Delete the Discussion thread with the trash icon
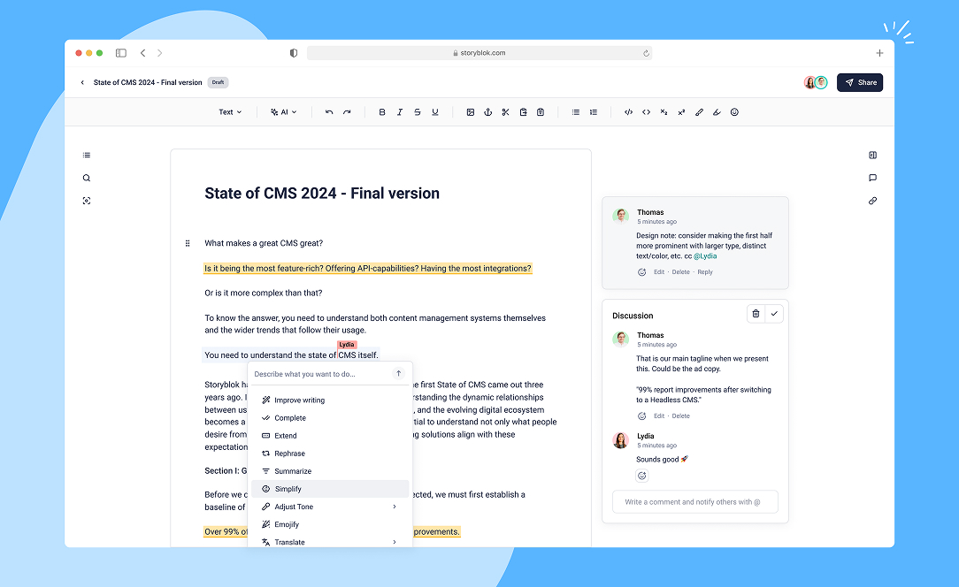959x587 pixels. click(756, 313)
